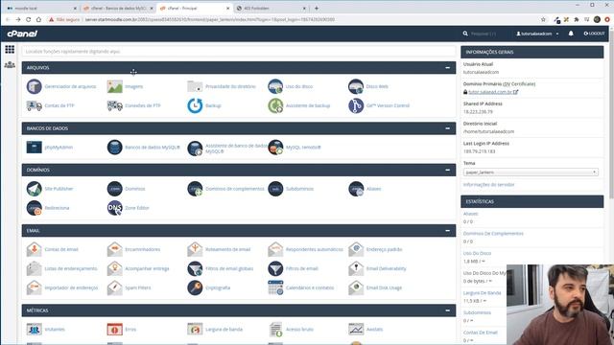This screenshot has width=614, height=345.
Task: Open Calendários e contatos icon
Action: [275, 287]
